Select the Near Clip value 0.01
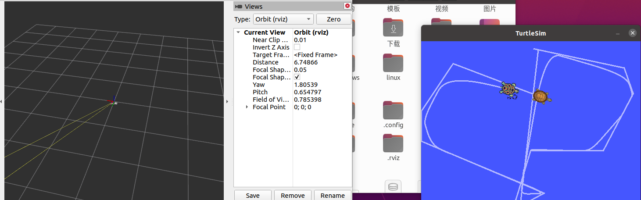This screenshot has height=200, width=641. (x=300, y=40)
